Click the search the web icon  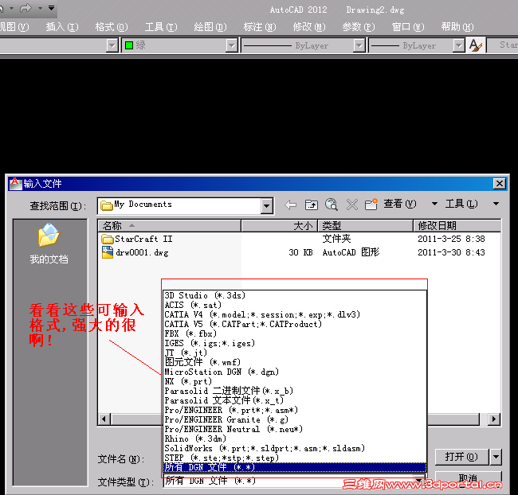(332, 205)
